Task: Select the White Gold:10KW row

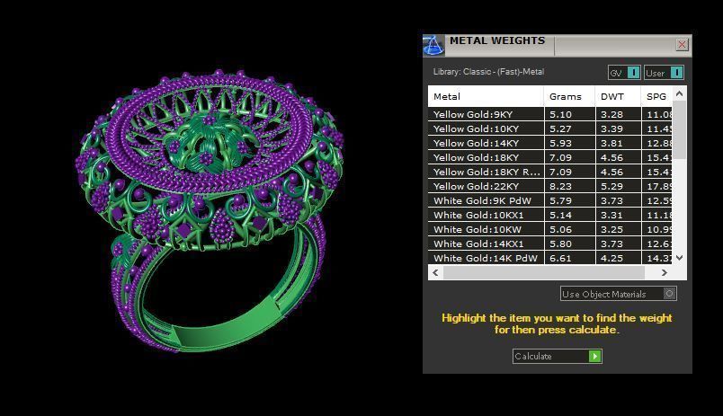Action: pyautogui.click(x=550, y=229)
